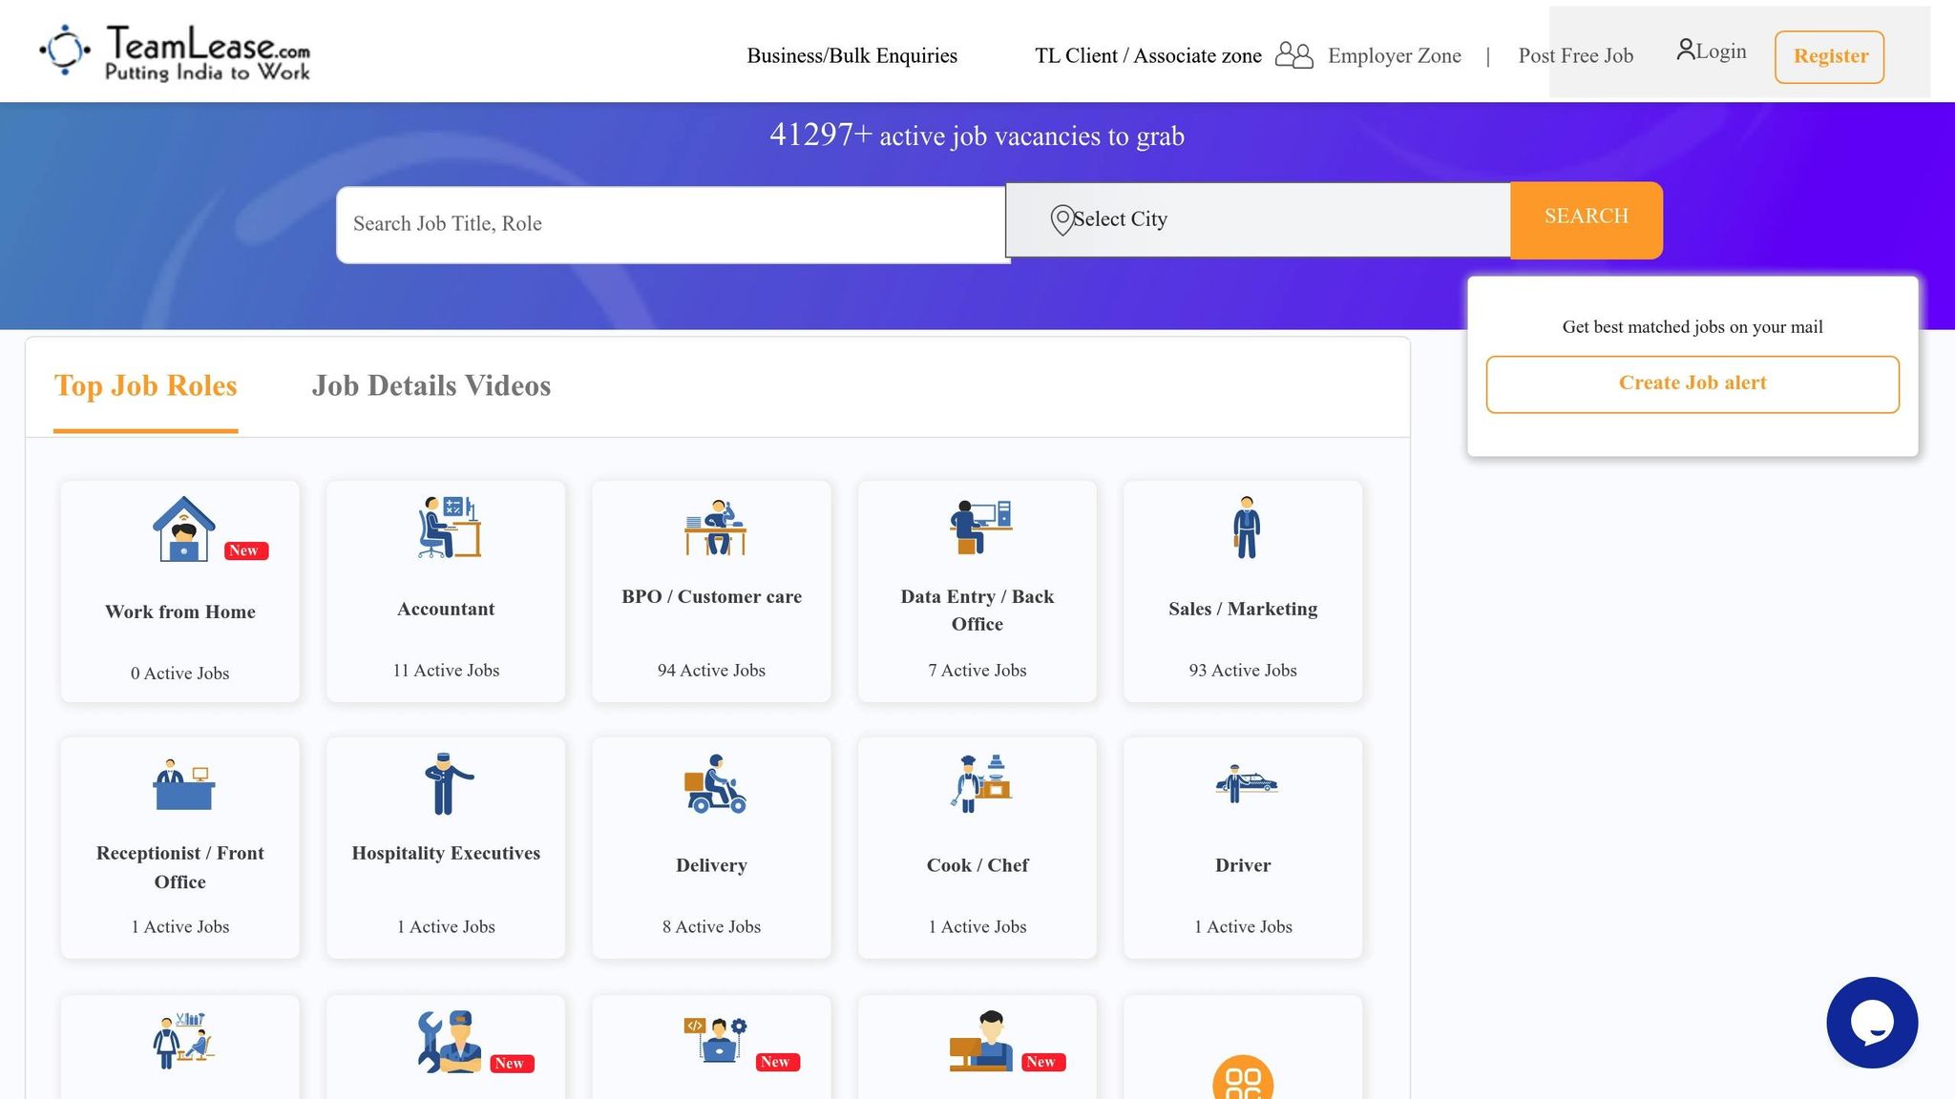Click "41297+ active job vacancies to grab" heading
Screen dimensions: 1955x1099
[977, 135]
